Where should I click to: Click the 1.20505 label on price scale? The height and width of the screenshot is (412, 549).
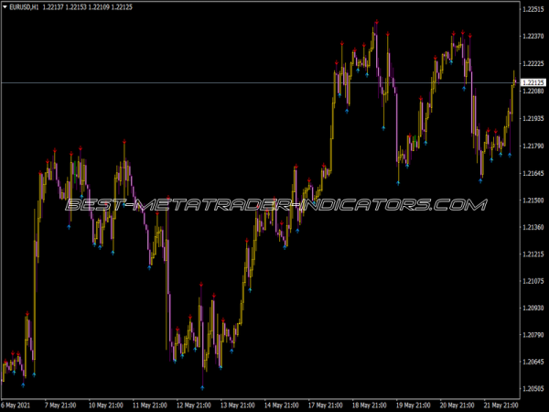click(x=533, y=389)
